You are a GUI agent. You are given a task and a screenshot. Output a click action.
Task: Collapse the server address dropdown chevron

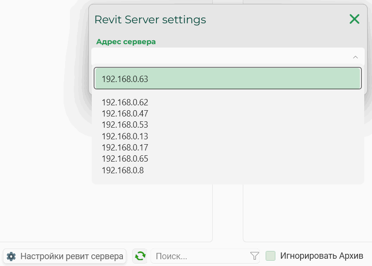coord(355,57)
